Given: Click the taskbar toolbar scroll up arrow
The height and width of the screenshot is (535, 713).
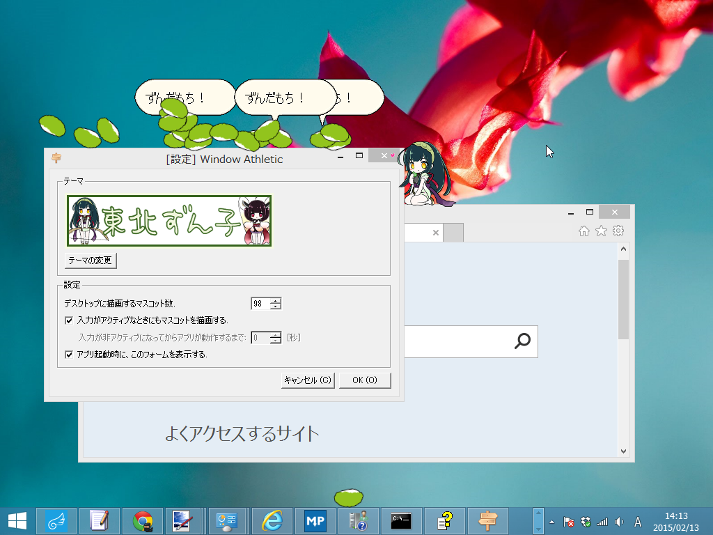Looking at the screenshot, I should pos(538,513).
